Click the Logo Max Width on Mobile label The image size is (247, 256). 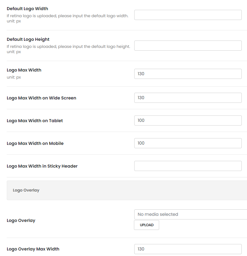pos(35,143)
